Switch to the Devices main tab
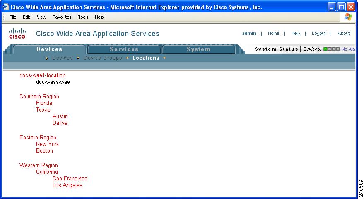The height and width of the screenshot is (199, 364). (x=49, y=49)
